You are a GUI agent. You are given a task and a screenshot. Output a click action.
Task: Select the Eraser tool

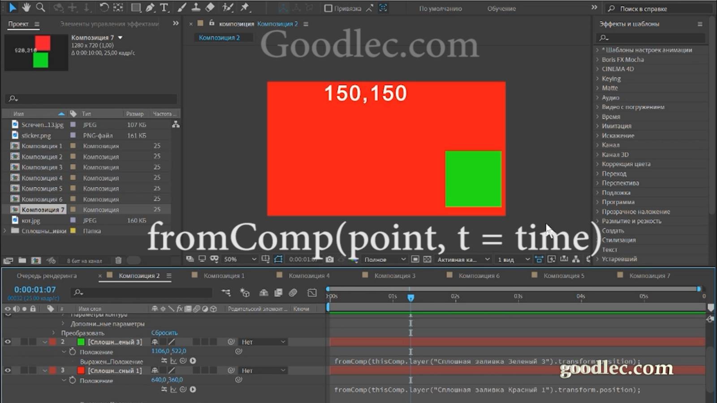coord(209,8)
